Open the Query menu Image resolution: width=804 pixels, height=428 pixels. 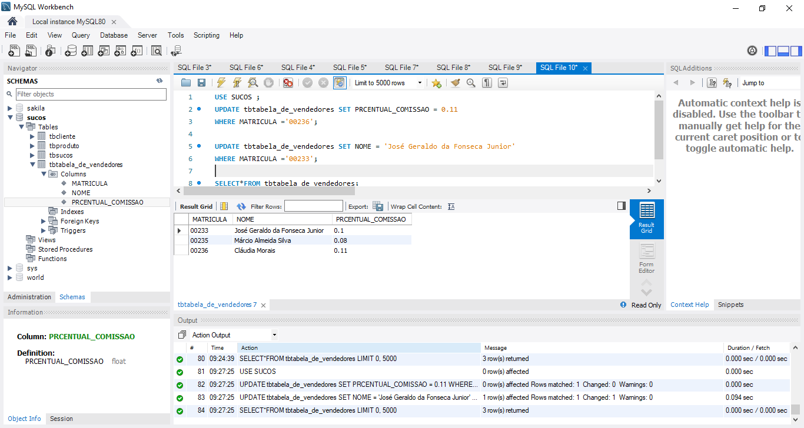(81, 35)
